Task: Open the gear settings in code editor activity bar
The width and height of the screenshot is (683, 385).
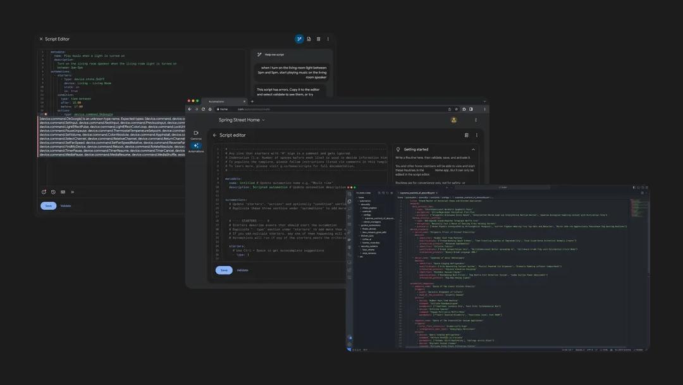Action: (x=349, y=344)
